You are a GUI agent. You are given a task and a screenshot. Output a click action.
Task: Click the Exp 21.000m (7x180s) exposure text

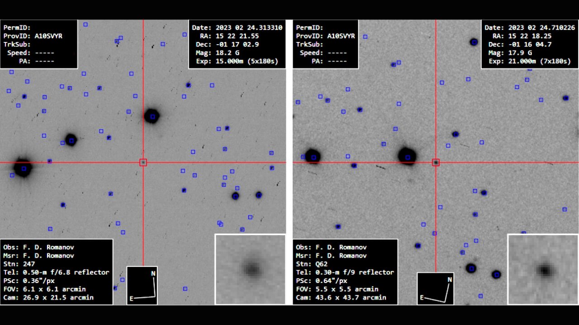point(530,61)
